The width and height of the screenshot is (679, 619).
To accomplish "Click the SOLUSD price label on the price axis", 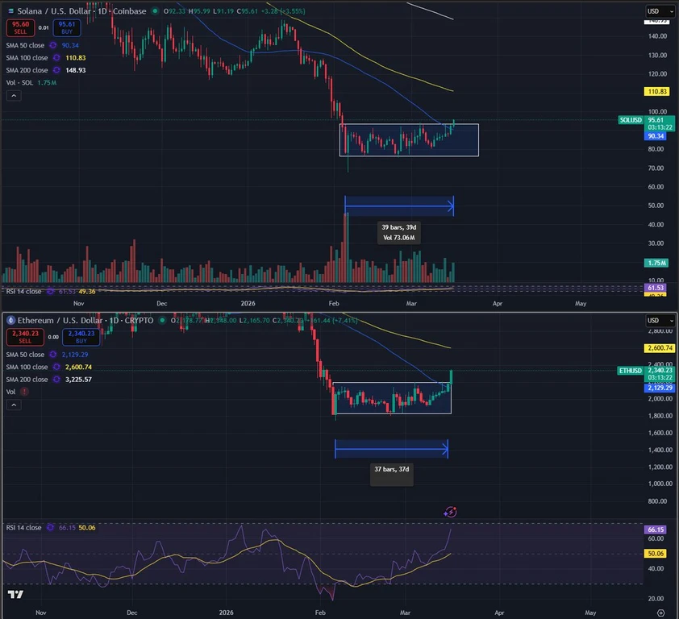I will [630, 120].
